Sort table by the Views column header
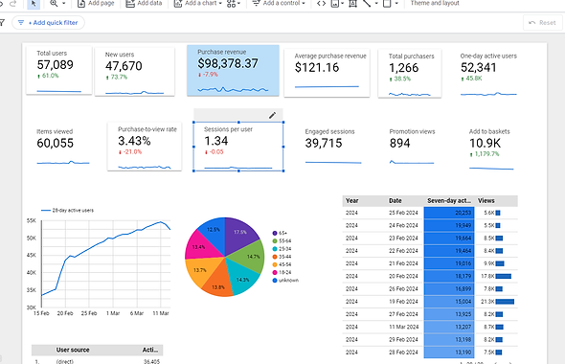The height and width of the screenshot is (364, 565). pyautogui.click(x=486, y=201)
